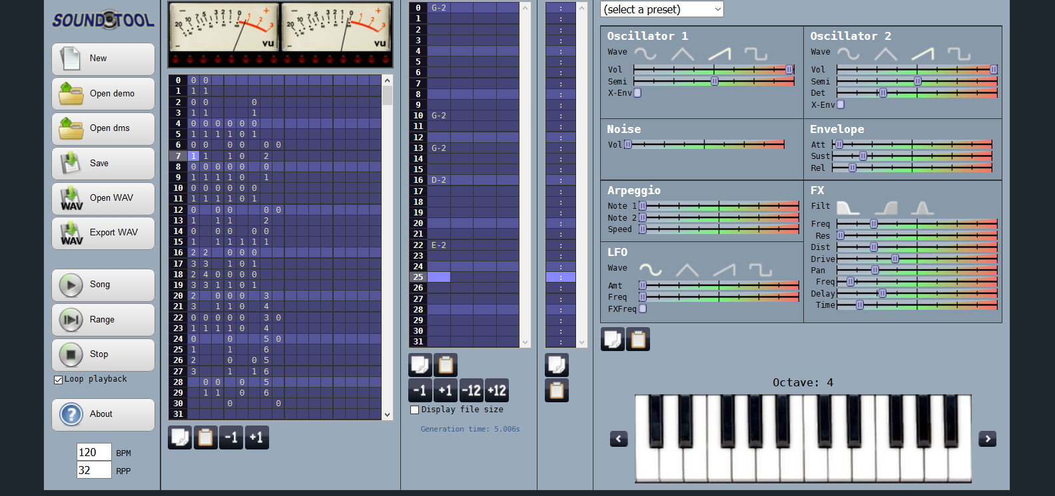
Task: Choose triangle wave for LFO
Action: pyautogui.click(x=687, y=269)
